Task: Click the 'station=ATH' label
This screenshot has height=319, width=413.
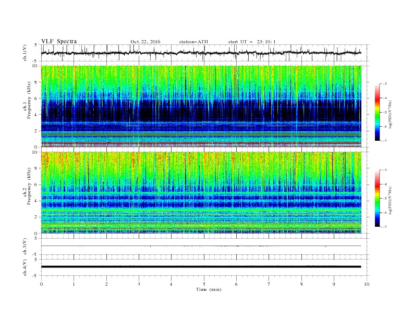Action: click(x=193, y=42)
